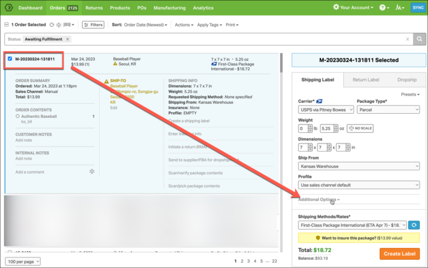Click the NO SCALE indicator
428x268 pixels.
point(359,128)
